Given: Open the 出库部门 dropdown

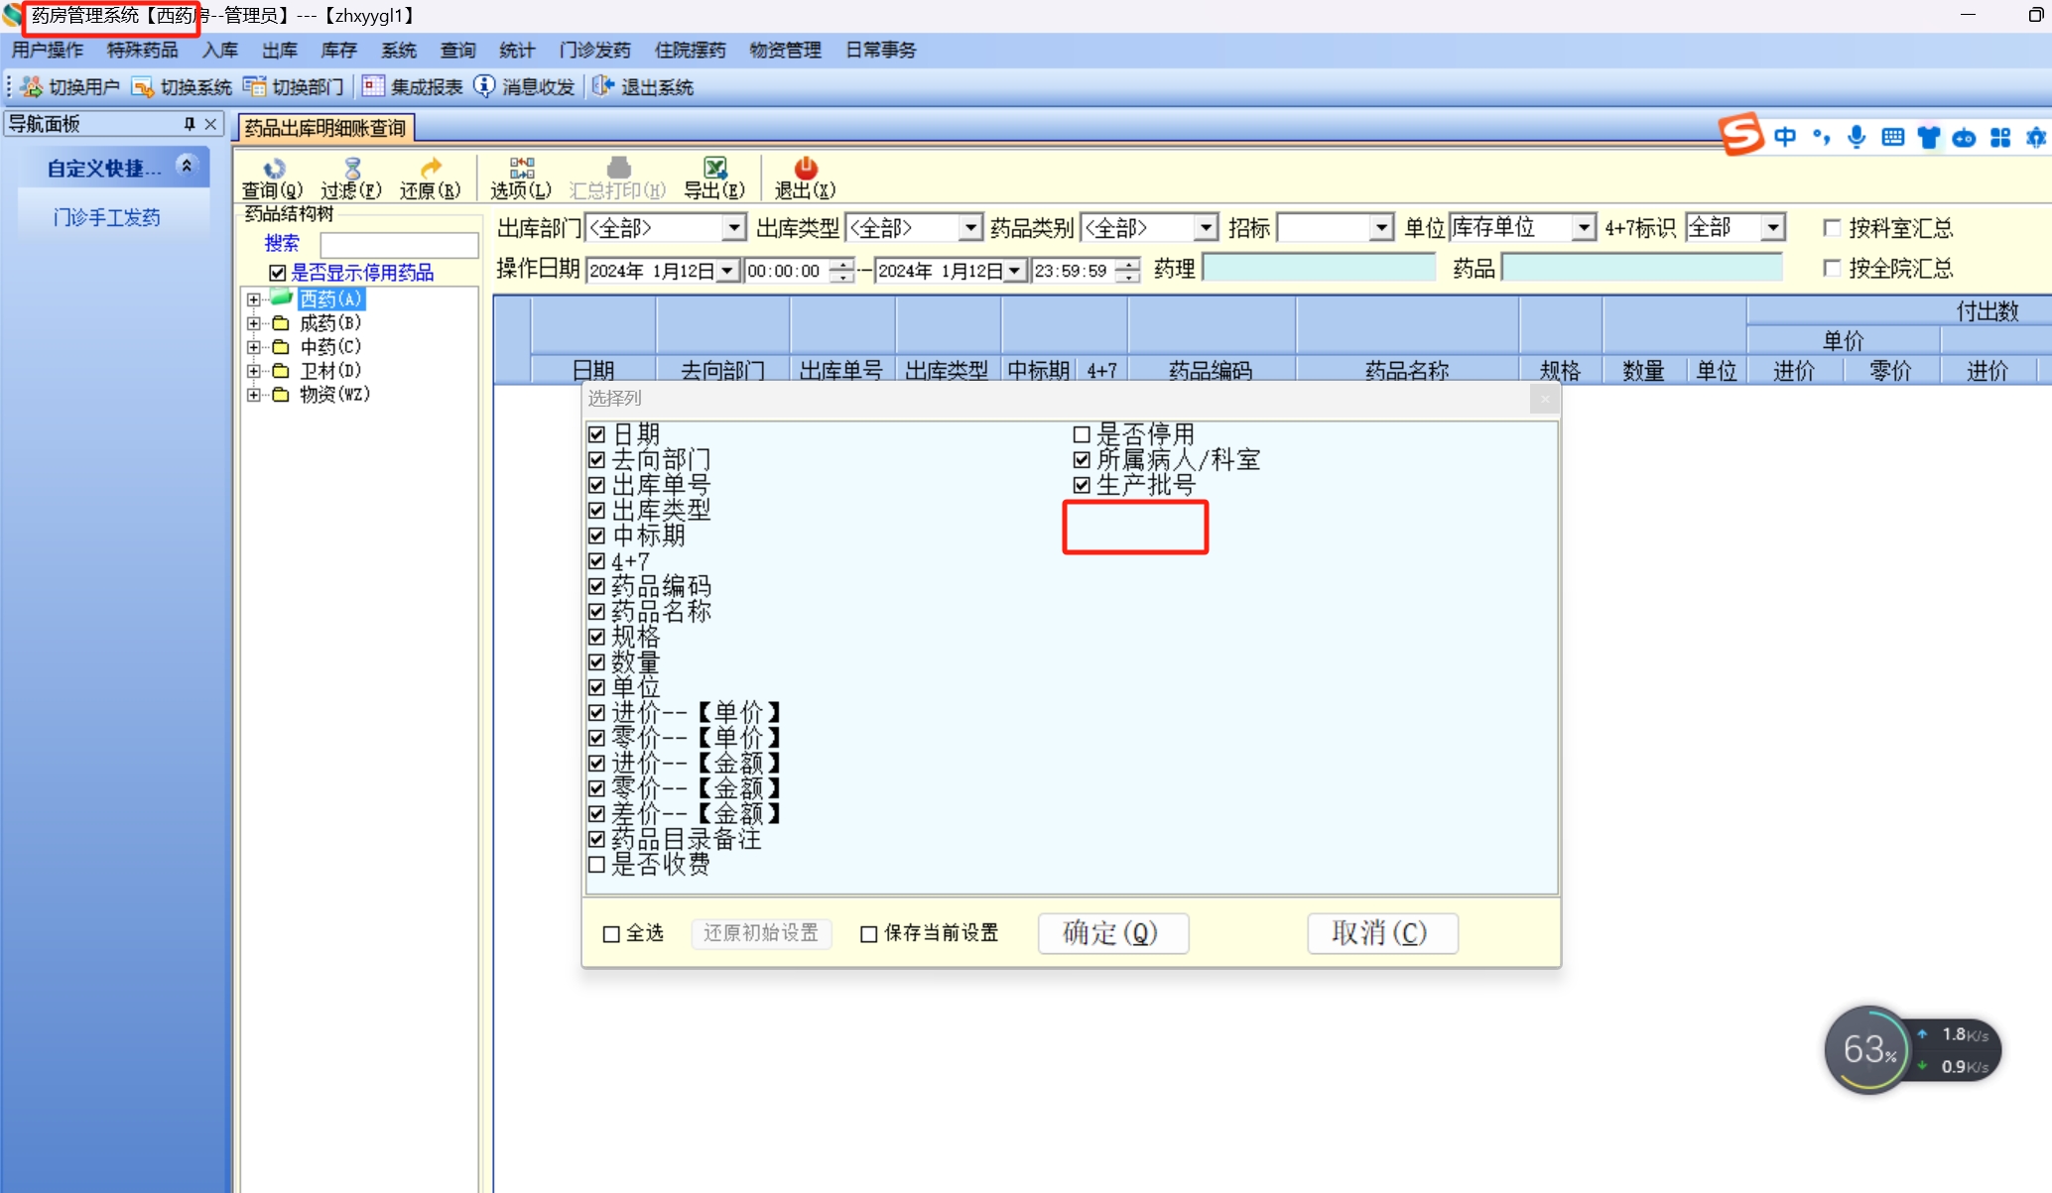Looking at the screenshot, I should 733,228.
